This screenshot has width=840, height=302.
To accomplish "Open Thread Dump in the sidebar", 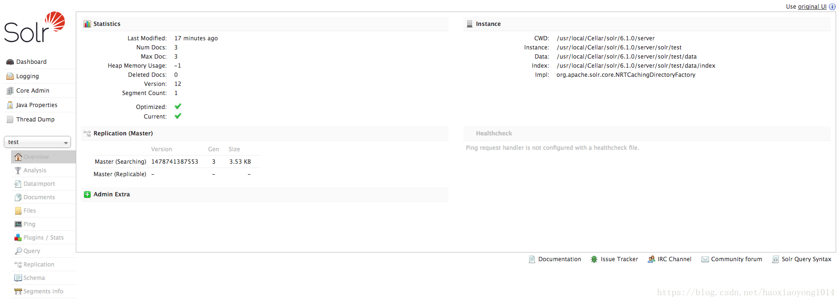I will [x=35, y=120].
